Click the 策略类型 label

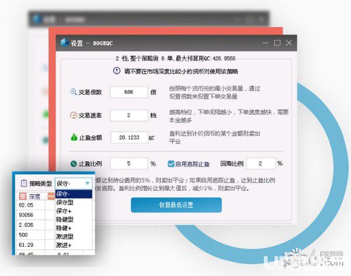pyautogui.click(x=40, y=184)
